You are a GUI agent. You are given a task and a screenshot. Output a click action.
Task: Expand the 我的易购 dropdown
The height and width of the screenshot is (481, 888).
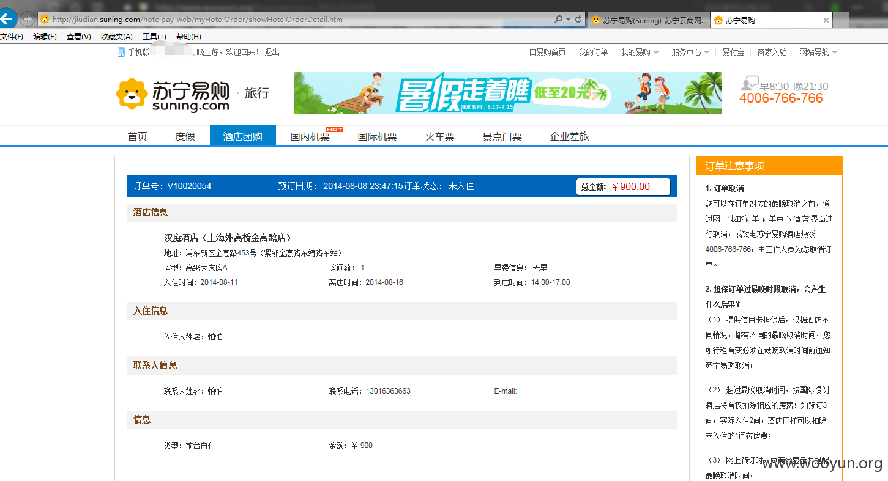(x=640, y=52)
